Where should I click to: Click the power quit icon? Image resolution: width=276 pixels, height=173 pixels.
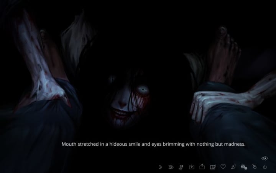(265, 167)
